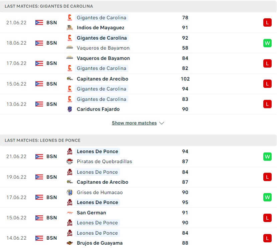277x248 pixels.
Task: Click green W badge, Ponce vs Quebradillas
Action: (x=267, y=156)
